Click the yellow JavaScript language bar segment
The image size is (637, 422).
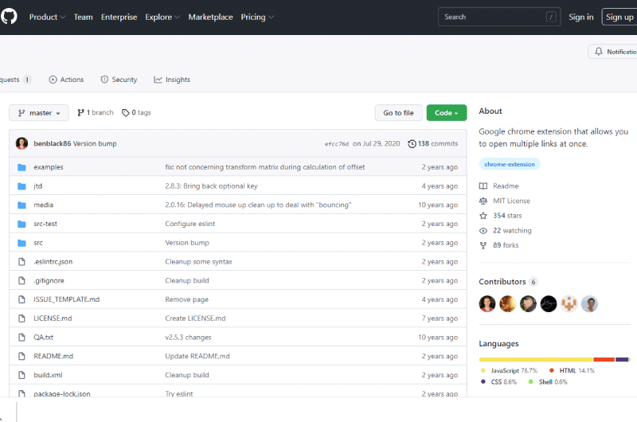pyautogui.click(x=536, y=359)
